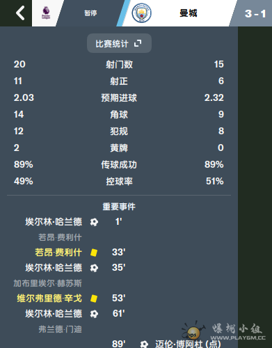This screenshot has height=348, width=272.
Task: Open the 比赛统计 match statistics panel
Action: (x=119, y=43)
